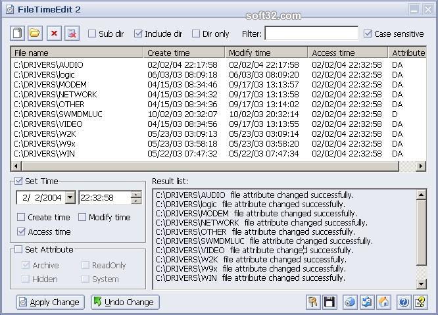Click the blue question mark help icon

click(404, 302)
